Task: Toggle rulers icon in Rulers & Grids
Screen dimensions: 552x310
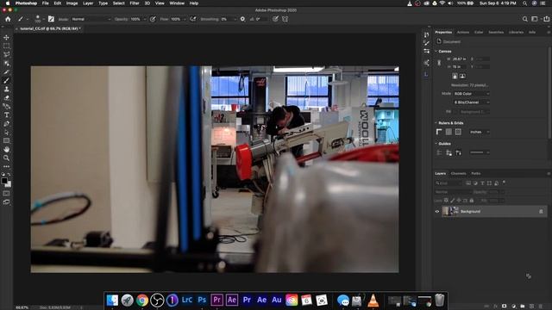Action: pos(439,132)
